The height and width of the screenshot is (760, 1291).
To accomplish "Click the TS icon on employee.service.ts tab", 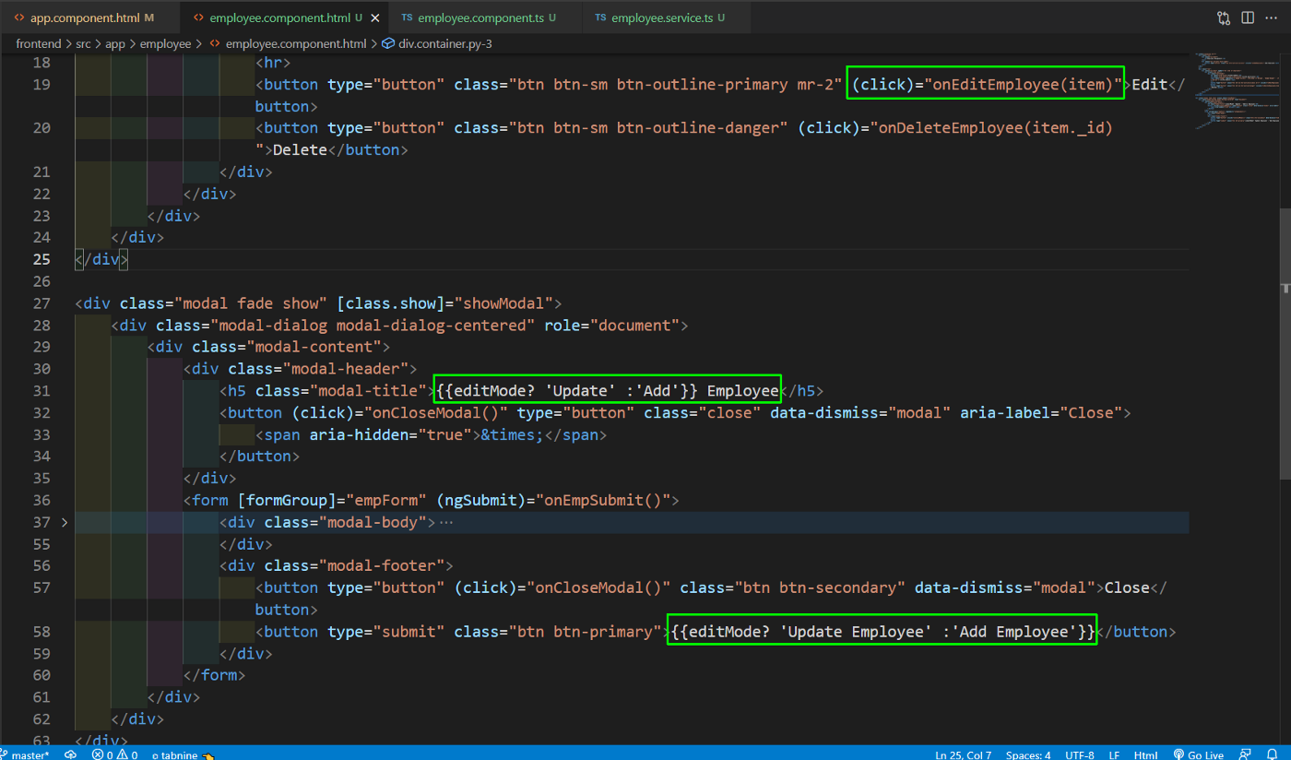I will pos(600,18).
